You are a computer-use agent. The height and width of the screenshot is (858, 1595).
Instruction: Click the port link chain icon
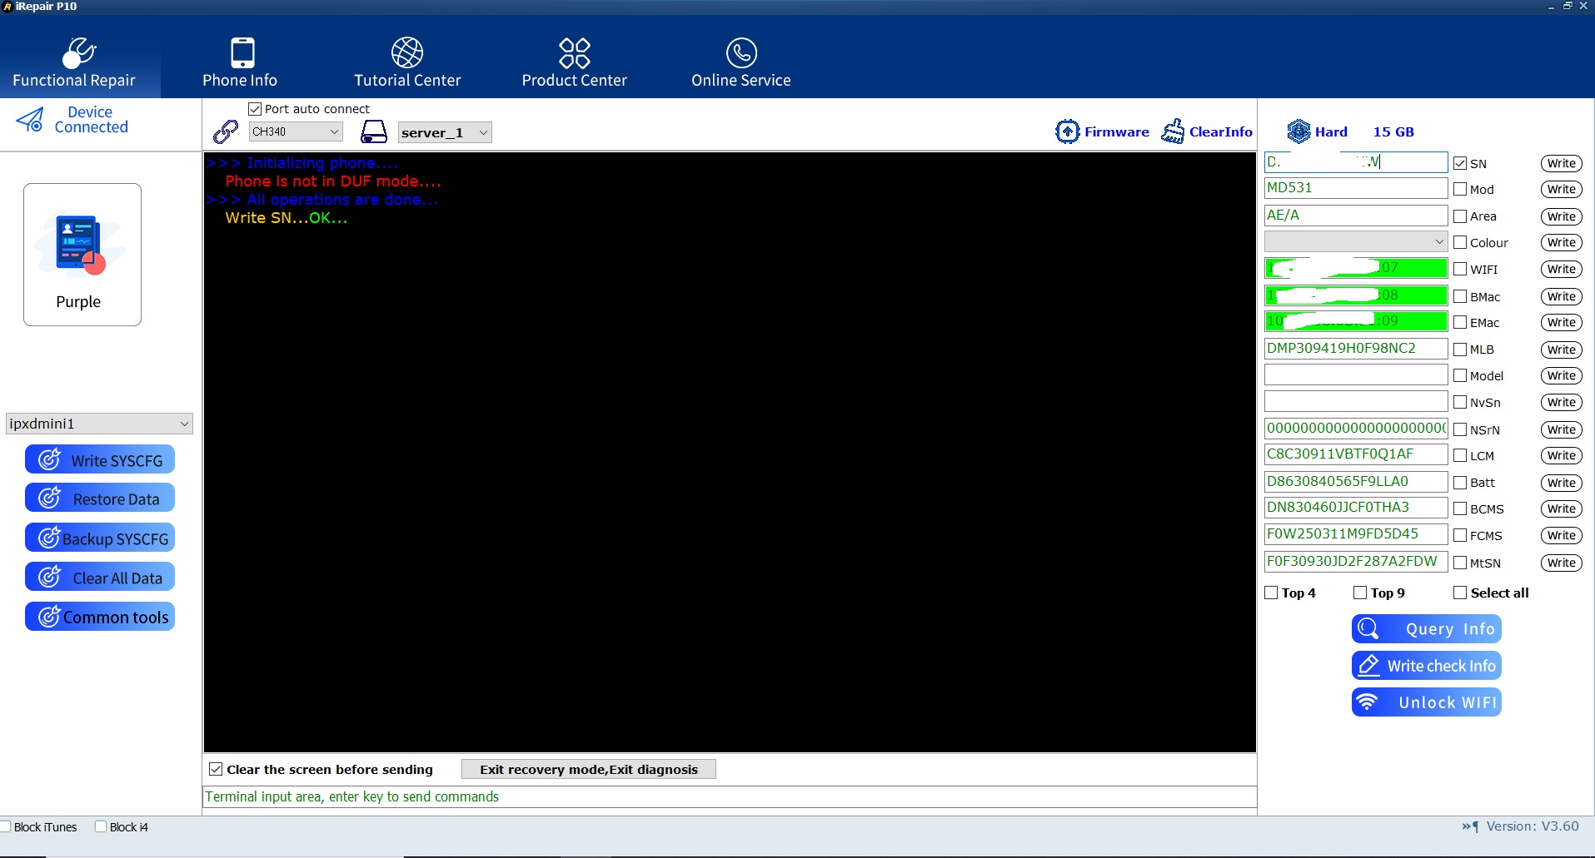[225, 131]
